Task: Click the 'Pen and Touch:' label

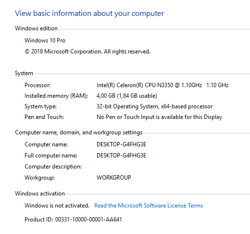Action: point(44,117)
